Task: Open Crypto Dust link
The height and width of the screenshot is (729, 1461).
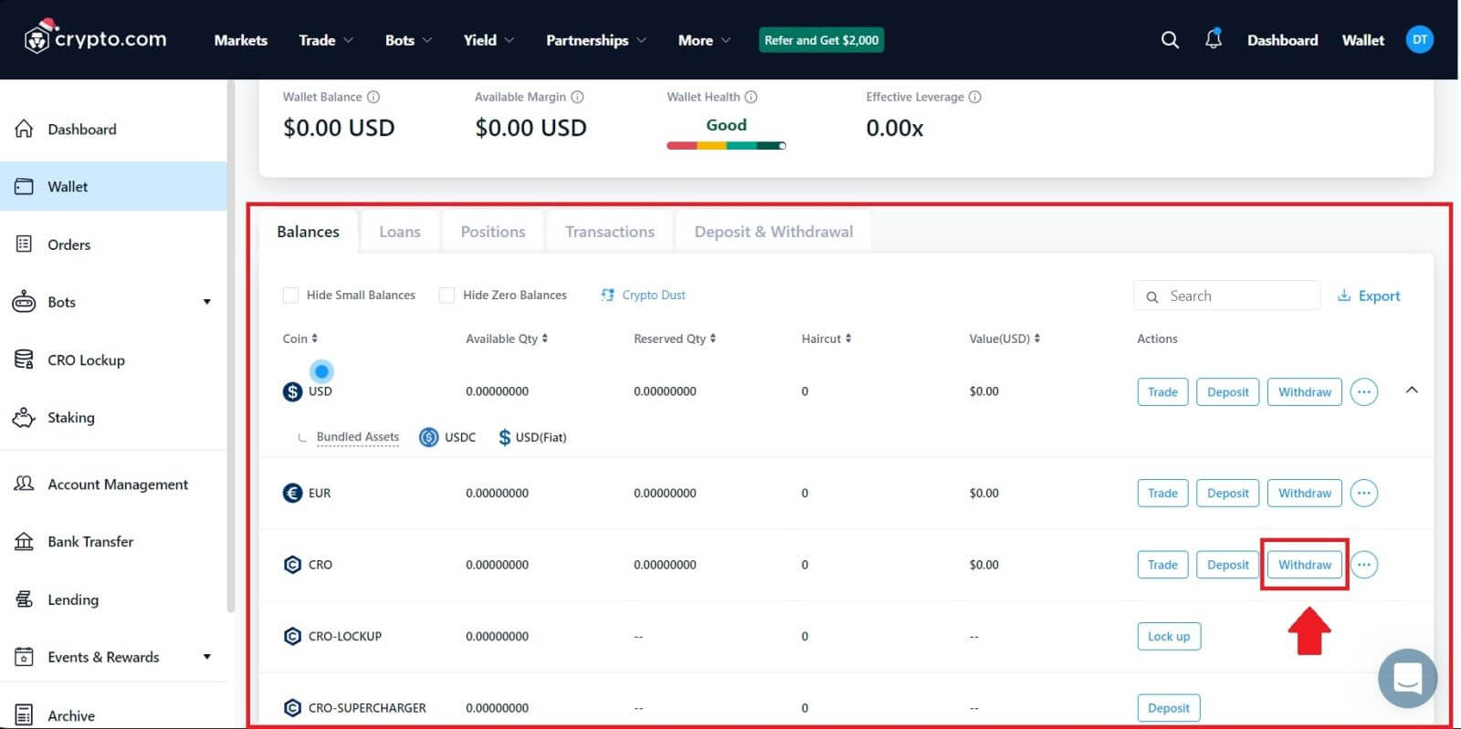Action: click(644, 295)
